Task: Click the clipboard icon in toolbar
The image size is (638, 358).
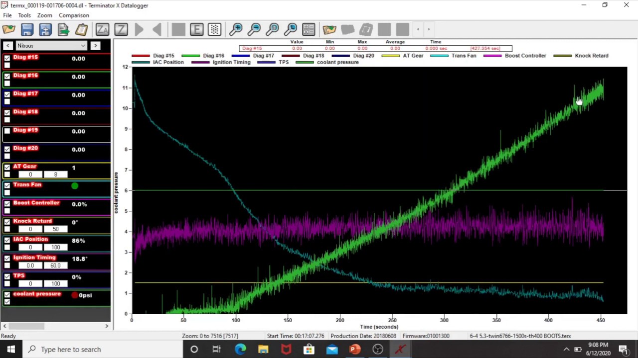Action: [82, 29]
